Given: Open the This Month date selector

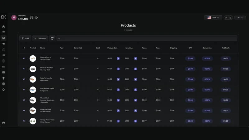Looking at the screenshot, I should (40, 38).
